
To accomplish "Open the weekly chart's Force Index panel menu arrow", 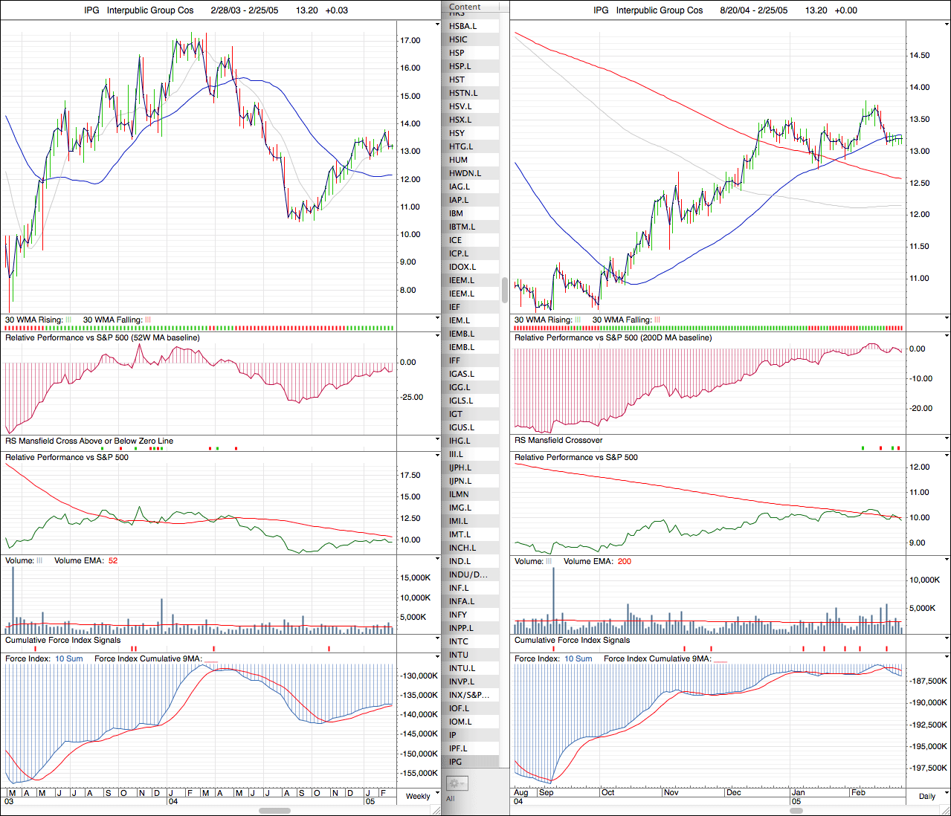I will (437, 658).
